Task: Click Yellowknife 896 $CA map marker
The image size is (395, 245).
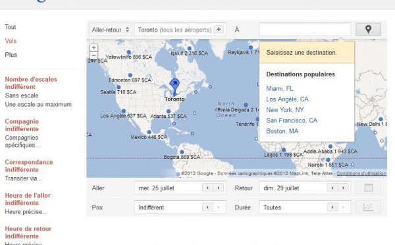Action: point(129,52)
